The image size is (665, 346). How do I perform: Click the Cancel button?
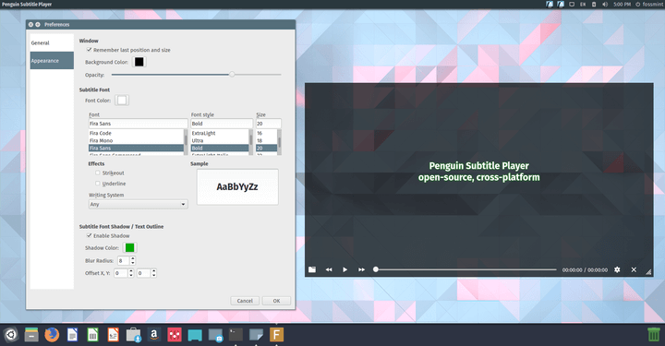[245, 301]
